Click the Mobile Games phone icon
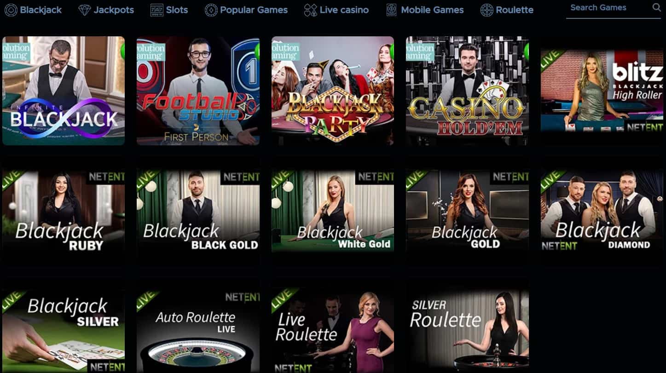This screenshot has width=666, height=373. point(391,10)
